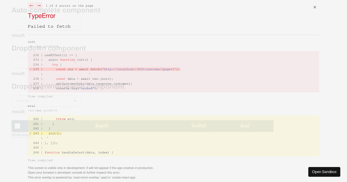Click "View compiled" under the init frame
This screenshot has height=182, width=347.
point(40,96)
